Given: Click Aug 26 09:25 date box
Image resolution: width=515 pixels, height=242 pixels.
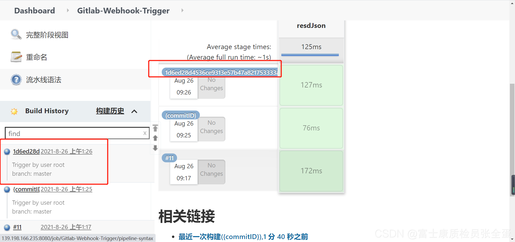Looking at the screenshot, I should coord(184,129).
